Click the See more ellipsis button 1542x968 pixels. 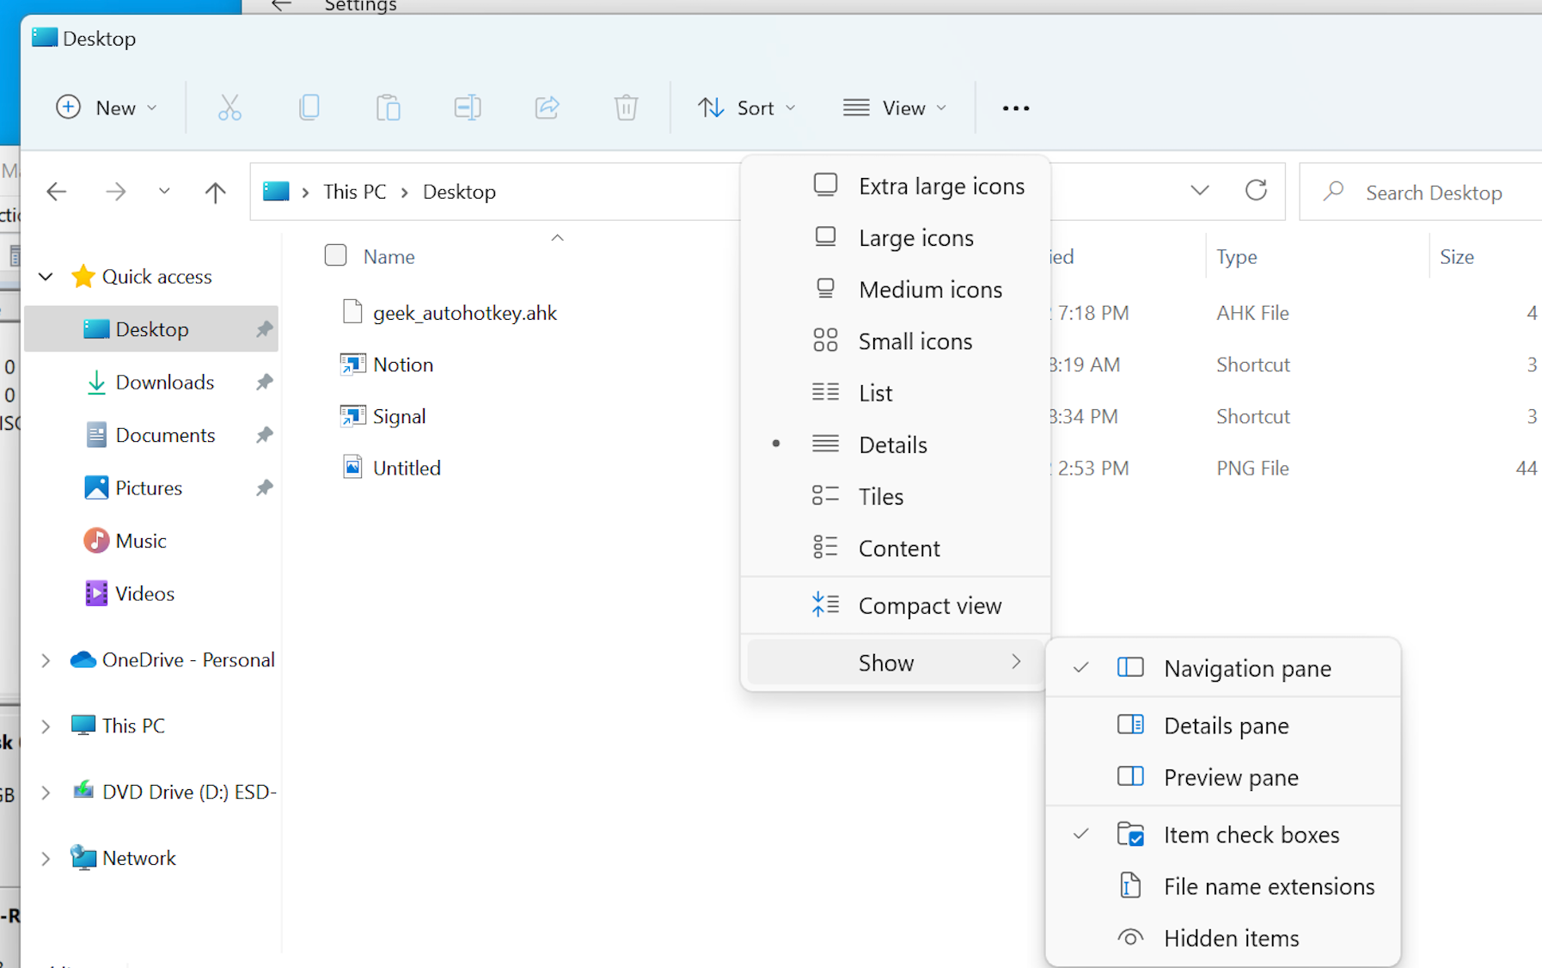click(1015, 107)
